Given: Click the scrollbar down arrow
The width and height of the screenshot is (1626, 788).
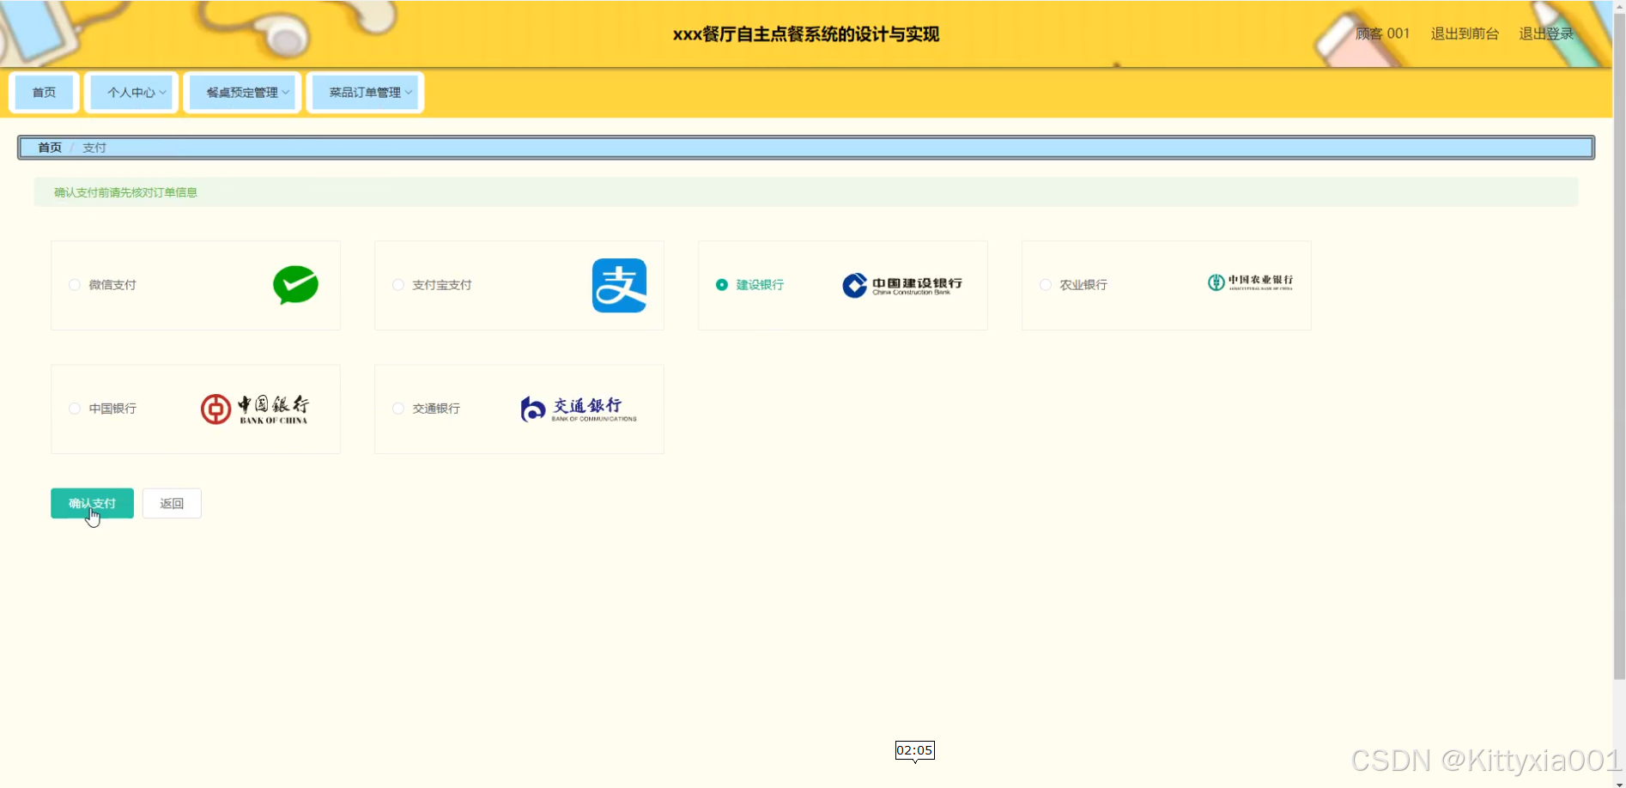Looking at the screenshot, I should pos(1619,784).
